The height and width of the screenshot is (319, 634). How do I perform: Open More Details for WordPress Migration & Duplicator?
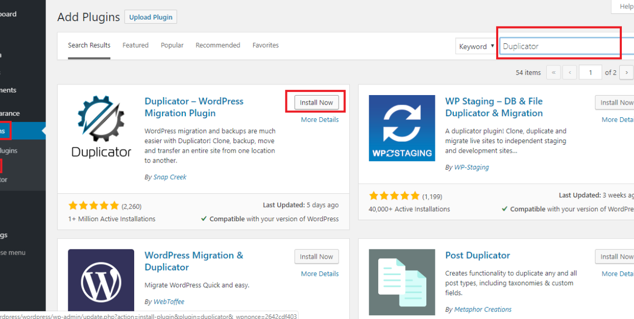coord(320,274)
